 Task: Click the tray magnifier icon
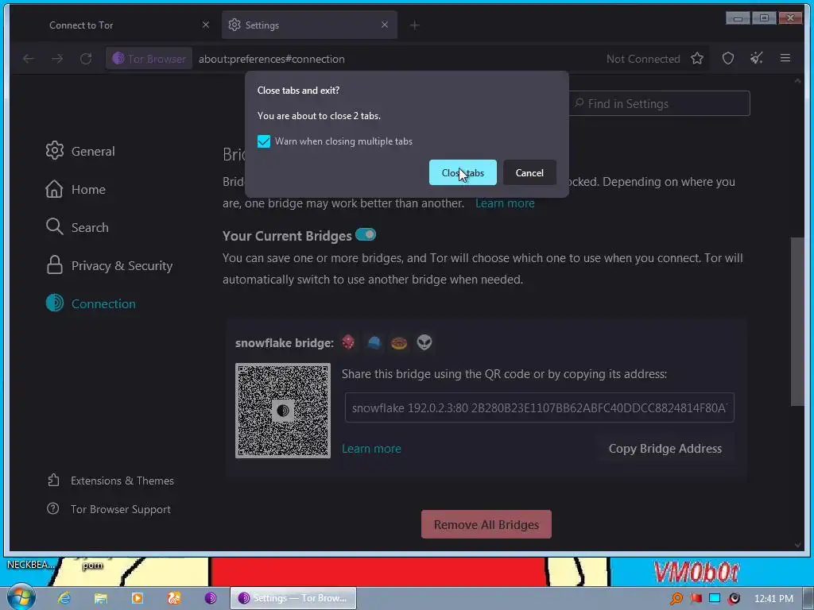point(676,599)
